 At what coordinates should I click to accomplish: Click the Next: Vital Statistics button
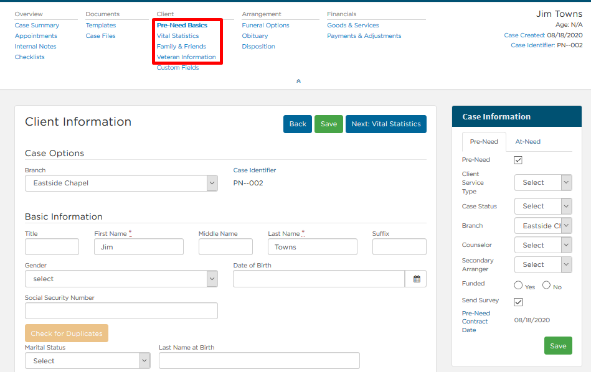pyautogui.click(x=386, y=124)
